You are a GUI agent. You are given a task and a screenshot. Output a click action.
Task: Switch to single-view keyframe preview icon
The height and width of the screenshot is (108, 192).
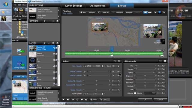pyautogui.click(x=145, y=12)
